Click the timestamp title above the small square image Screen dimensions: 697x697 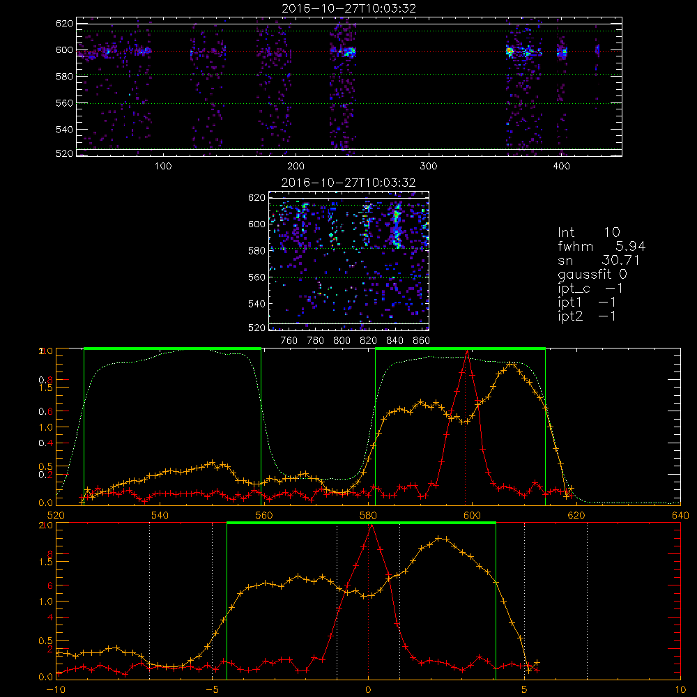[348, 183]
